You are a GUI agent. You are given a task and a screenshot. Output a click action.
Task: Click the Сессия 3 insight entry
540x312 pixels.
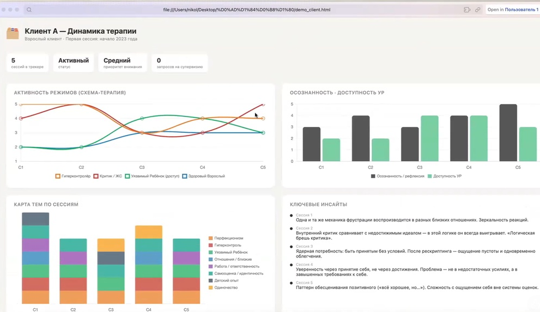coord(413,251)
